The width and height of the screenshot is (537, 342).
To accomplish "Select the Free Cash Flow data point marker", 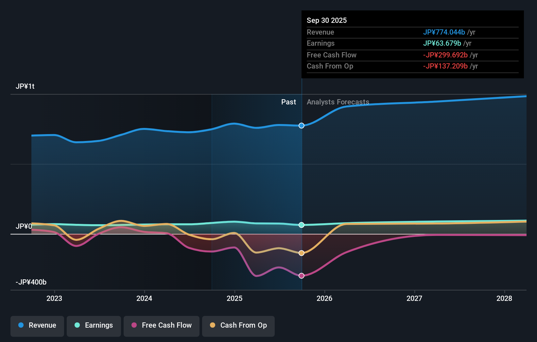I will point(301,276).
